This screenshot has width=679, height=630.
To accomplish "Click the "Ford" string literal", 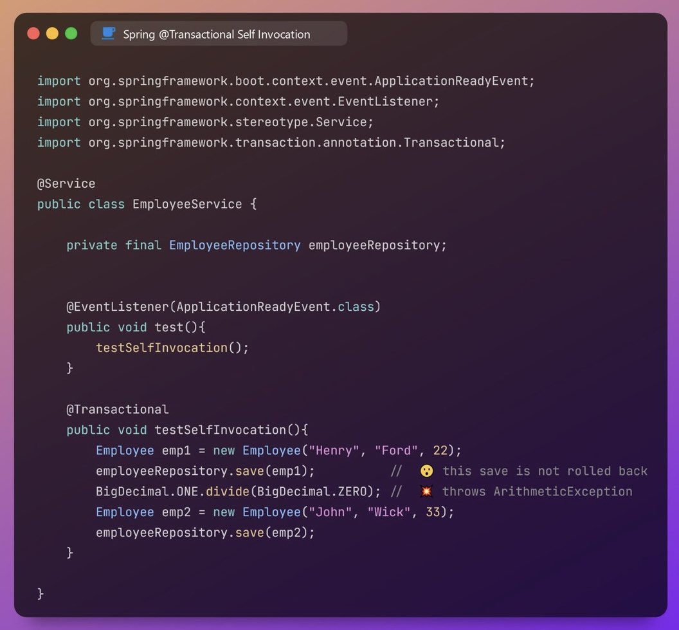I will click(396, 450).
